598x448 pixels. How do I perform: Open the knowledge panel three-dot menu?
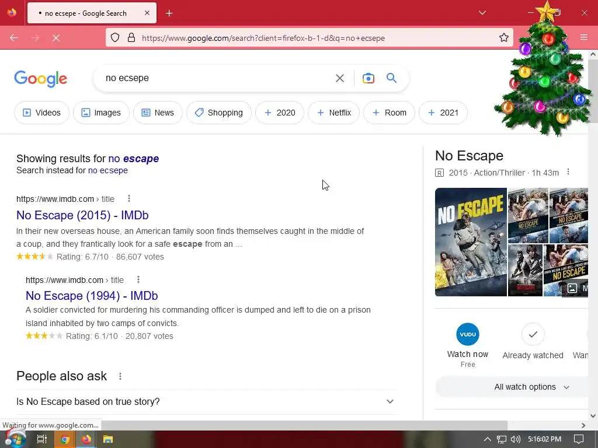568,172
